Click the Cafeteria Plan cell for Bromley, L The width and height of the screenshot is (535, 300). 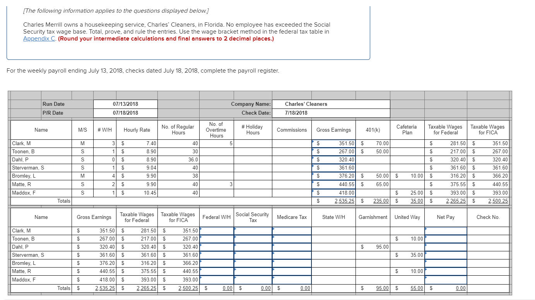[407, 176]
